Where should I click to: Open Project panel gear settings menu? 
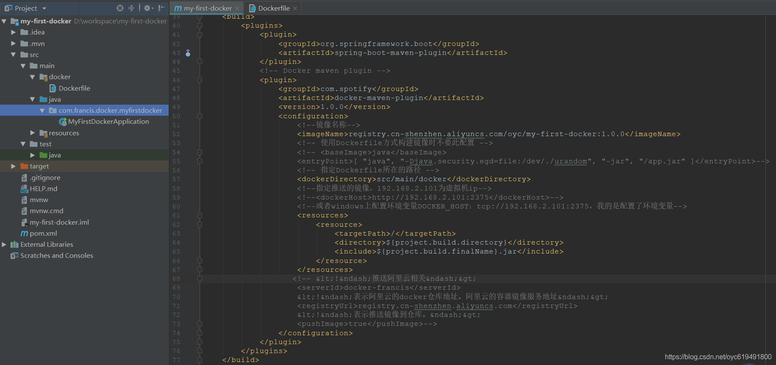click(148, 8)
